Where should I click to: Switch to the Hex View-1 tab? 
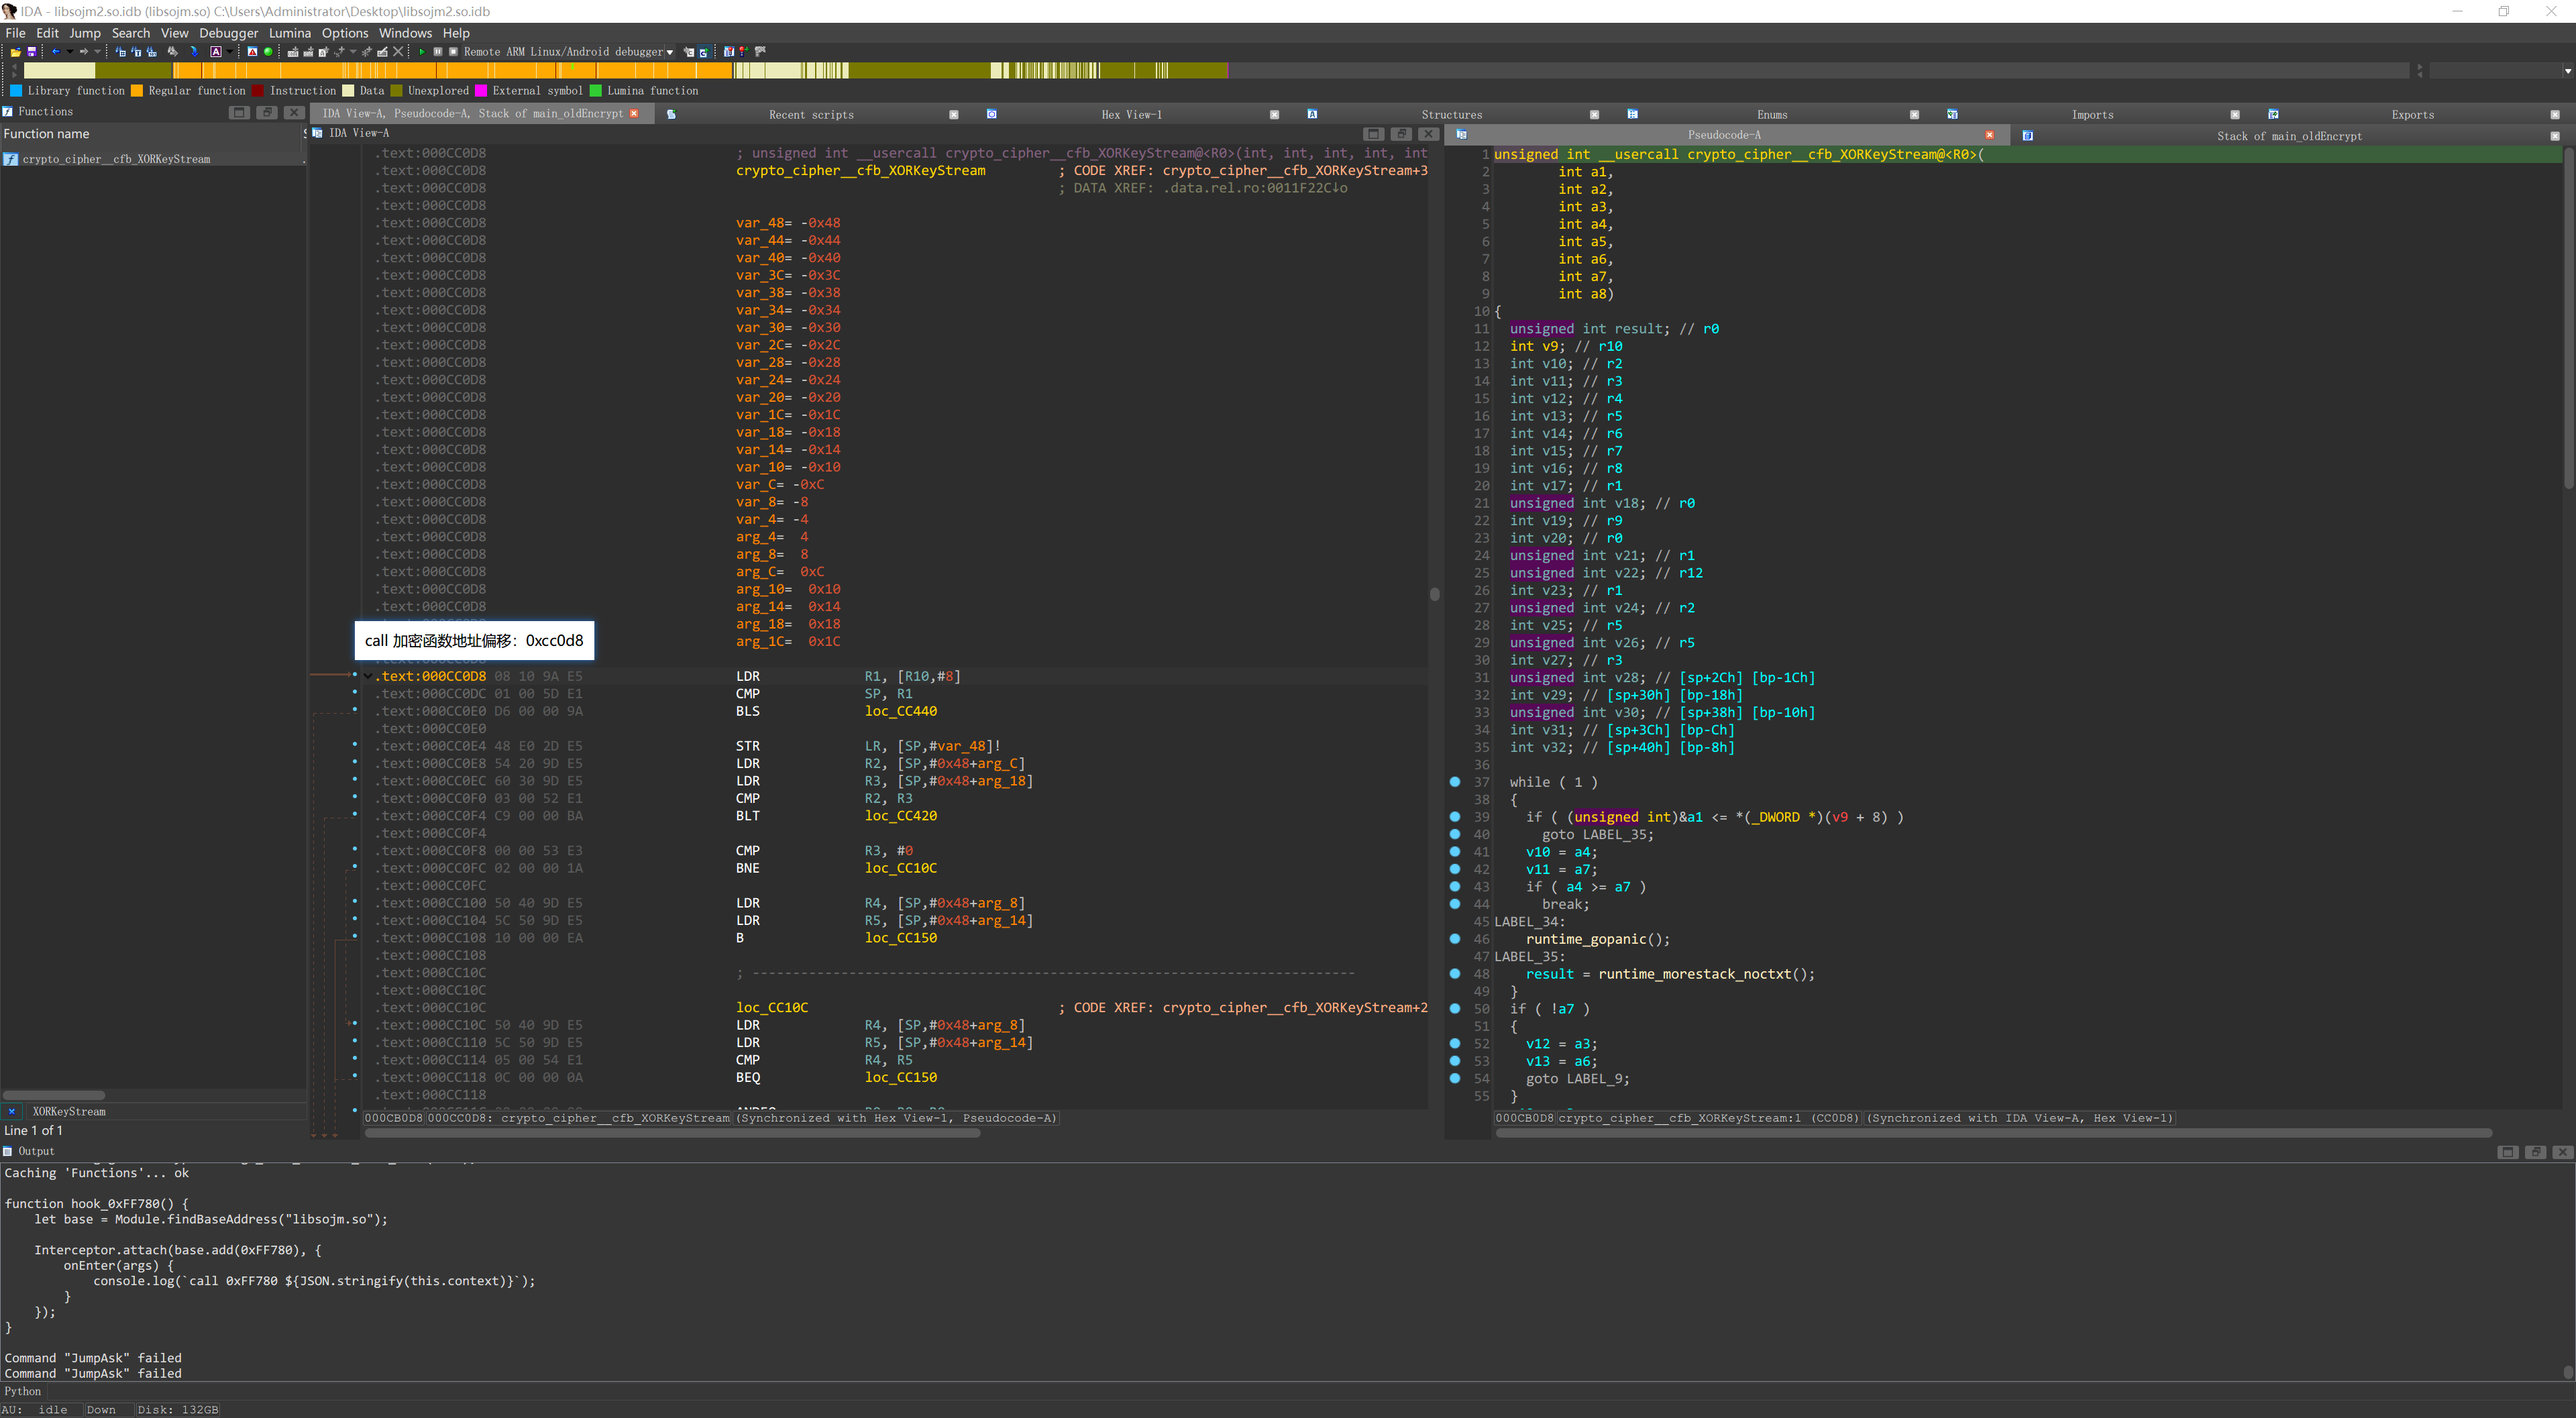[1131, 115]
